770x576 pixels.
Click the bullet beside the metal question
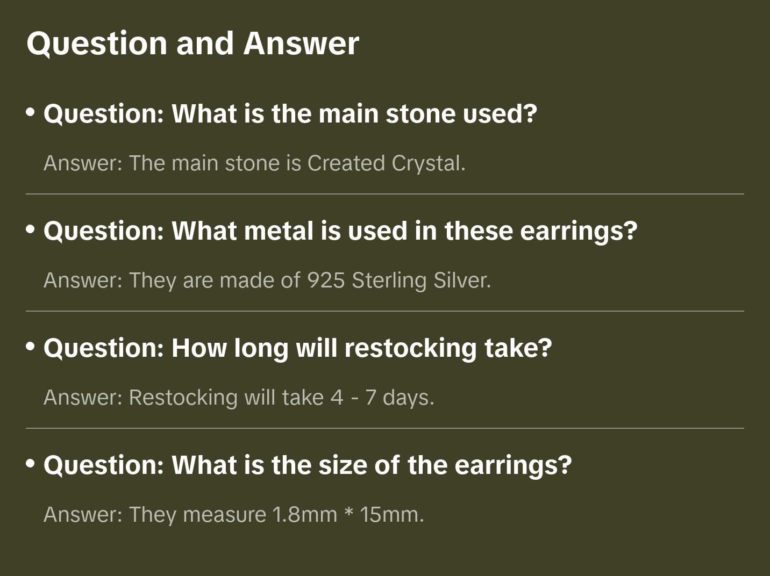[31, 229]
